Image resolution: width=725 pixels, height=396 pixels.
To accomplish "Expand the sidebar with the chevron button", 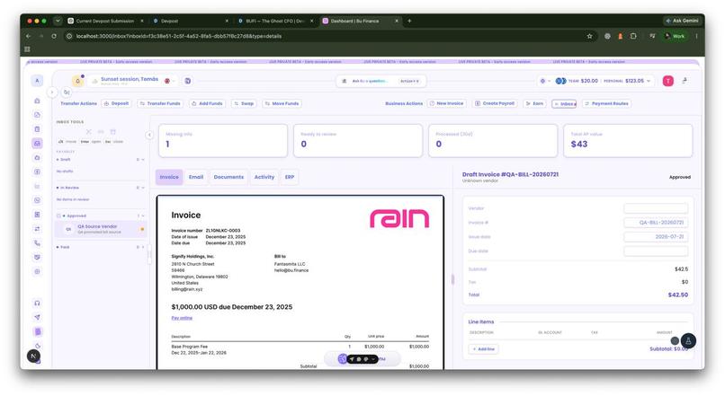I will [52, 92].
